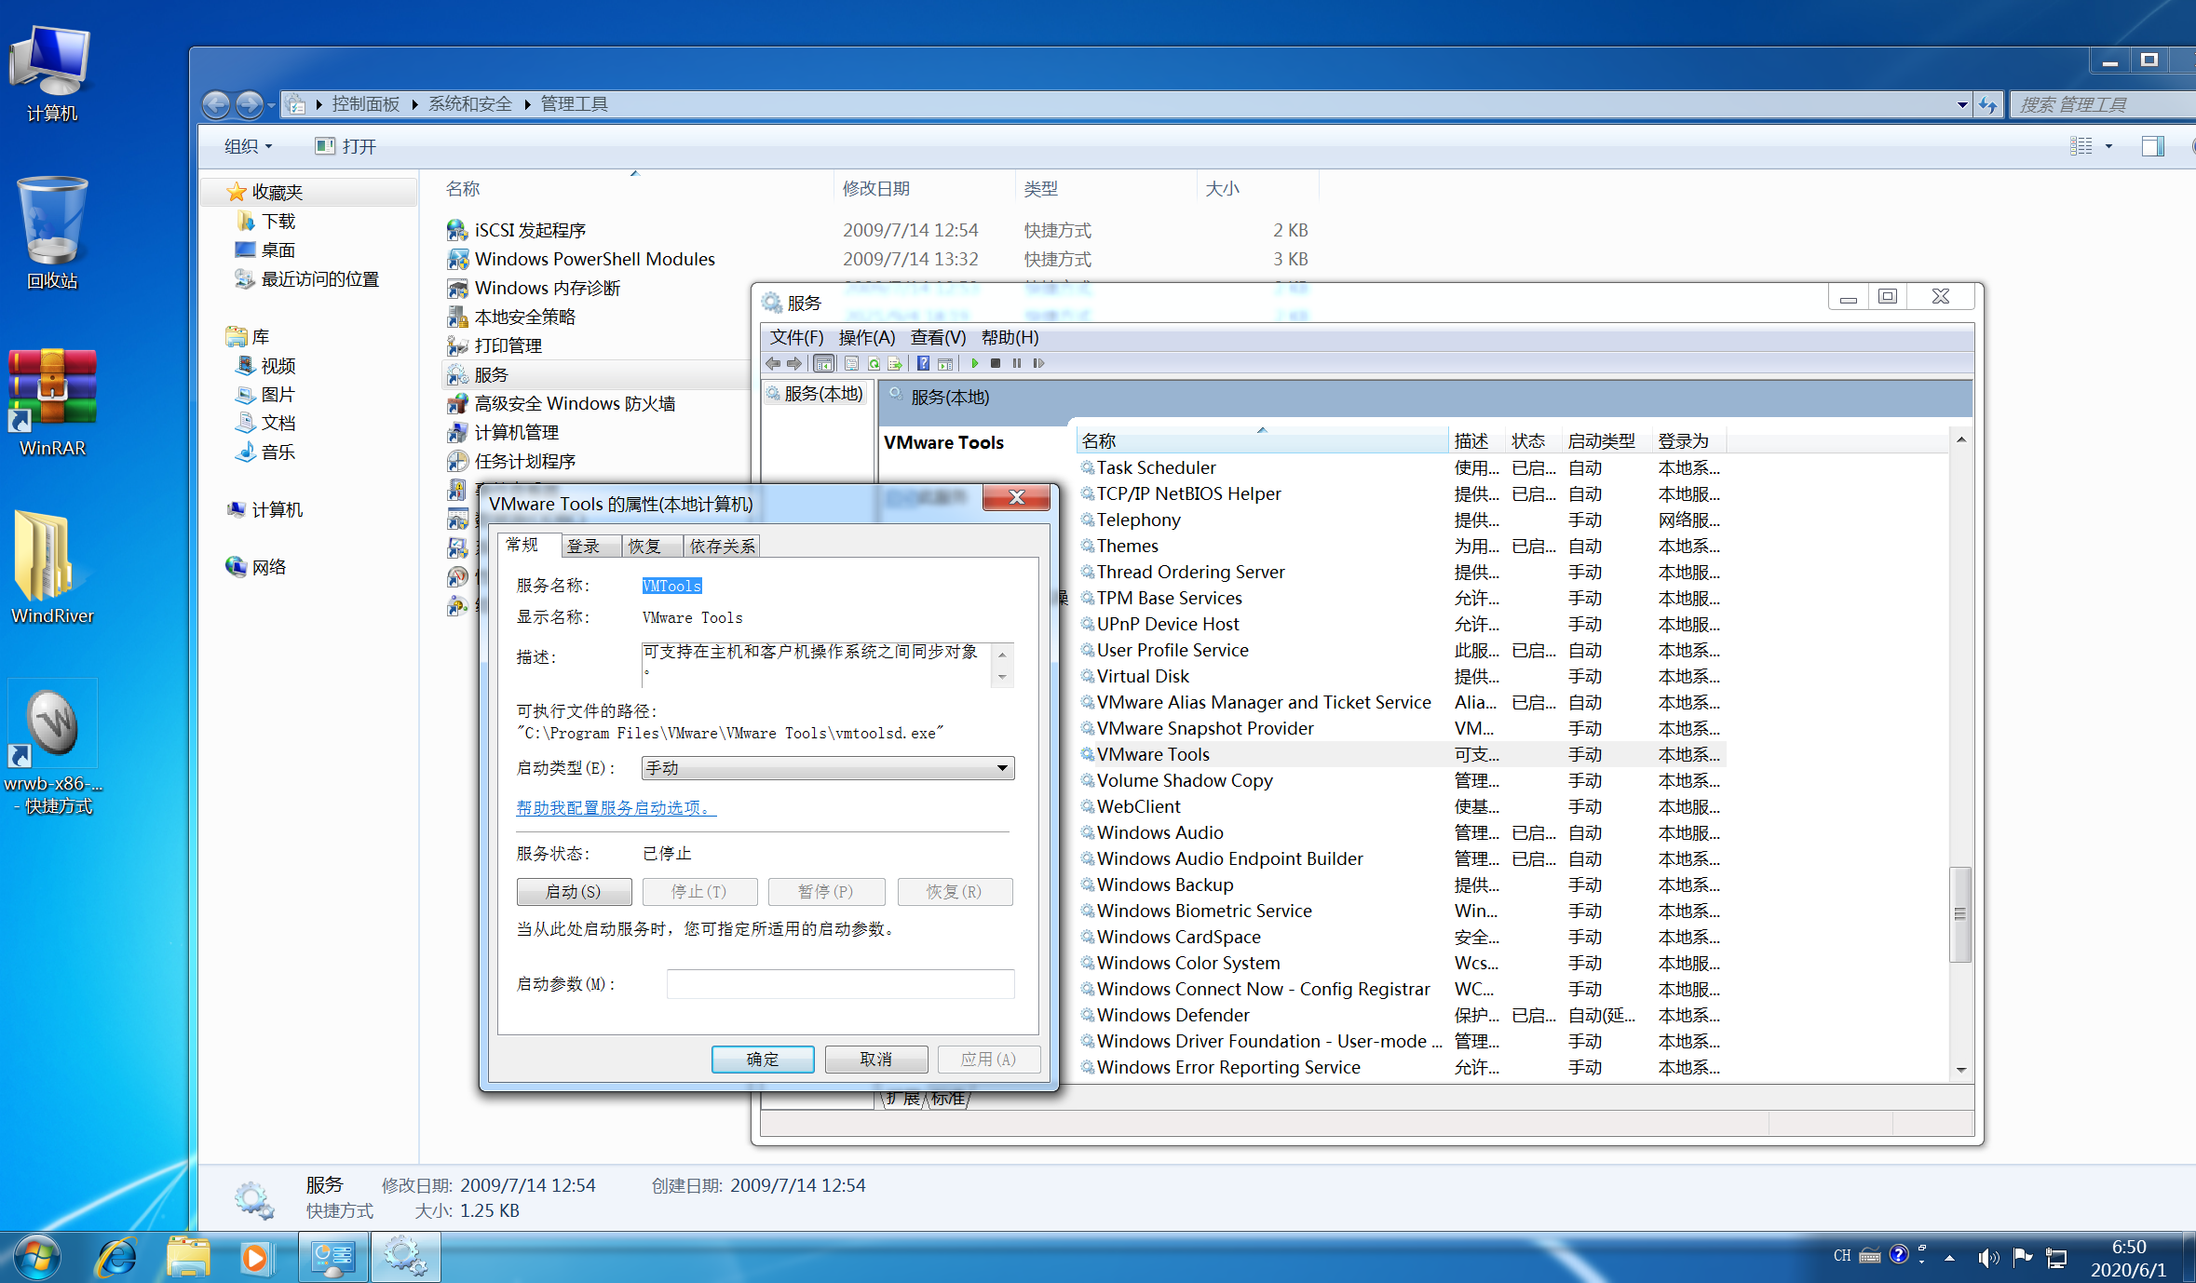Click the Pause Service toolbar icon

point(1017,363)
